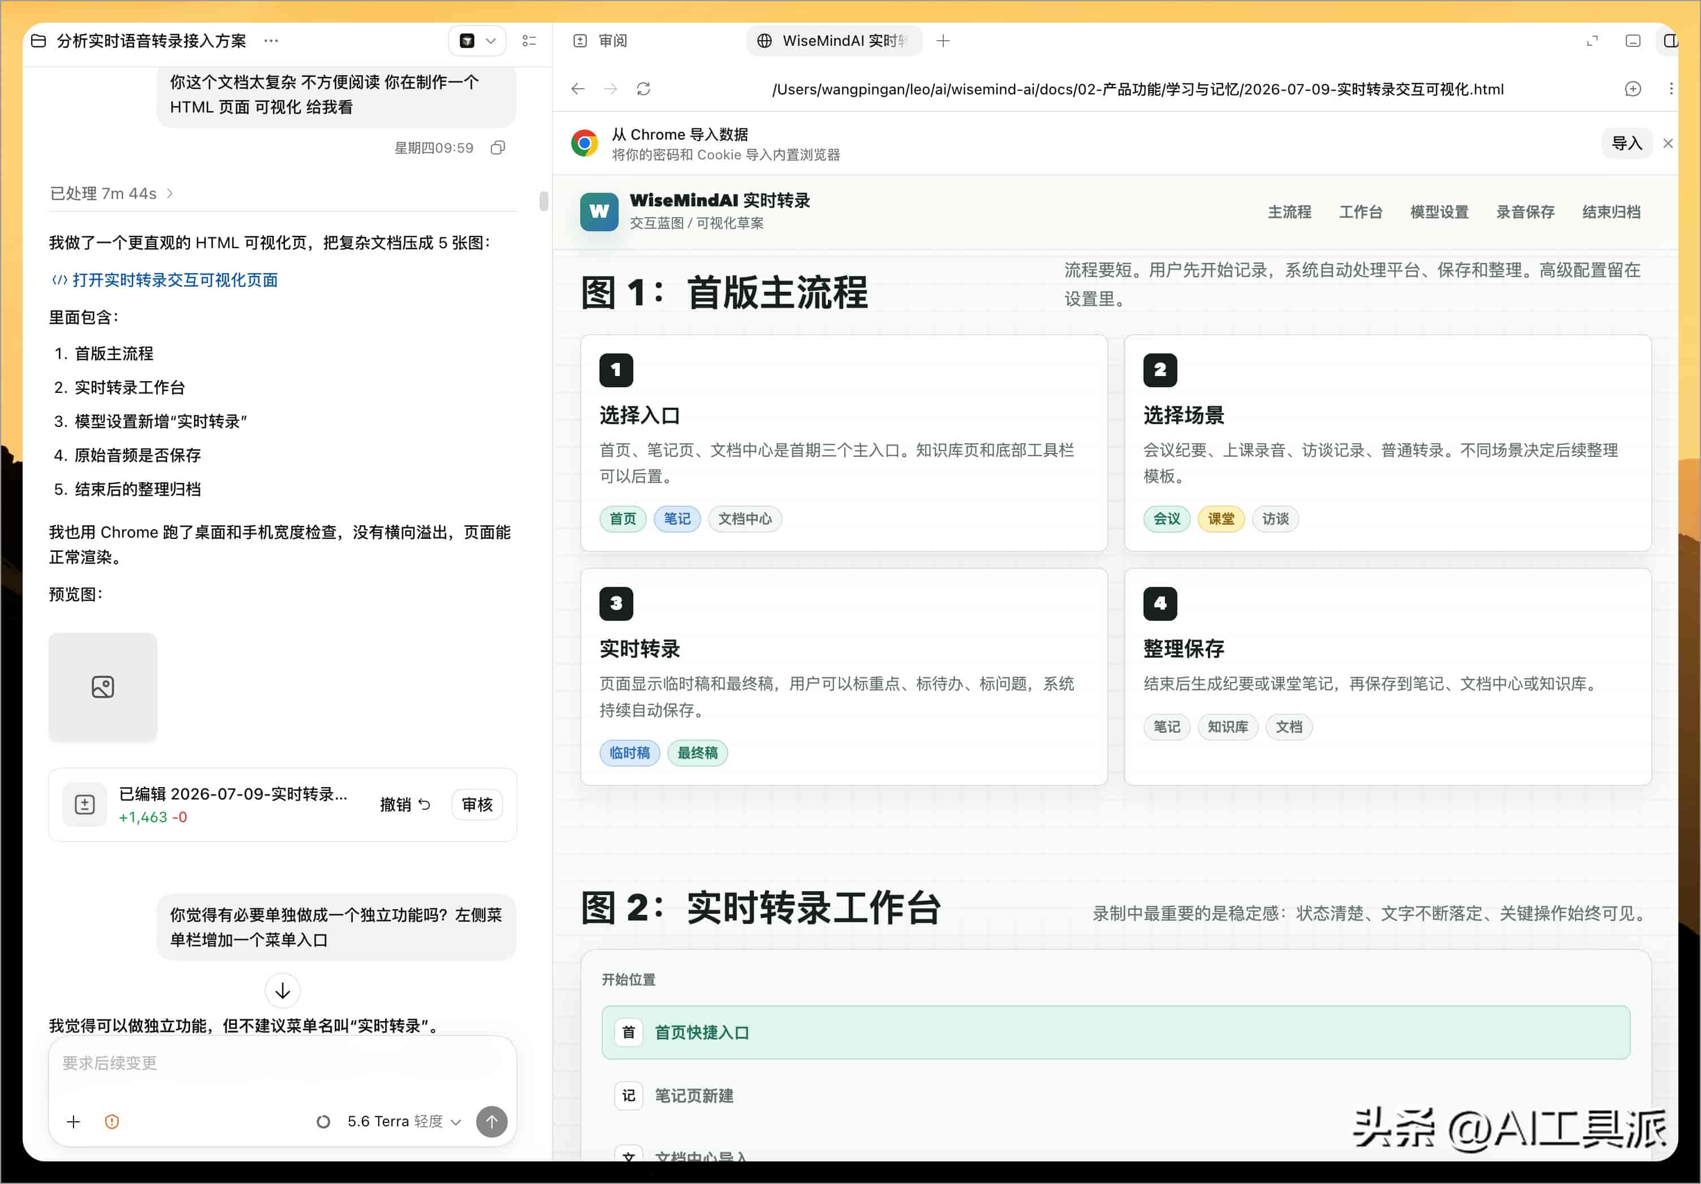Send message with the up-arrow button

[492, 1122]
